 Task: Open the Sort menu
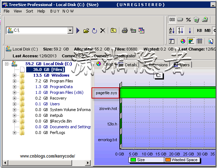[x=29, y=11]
